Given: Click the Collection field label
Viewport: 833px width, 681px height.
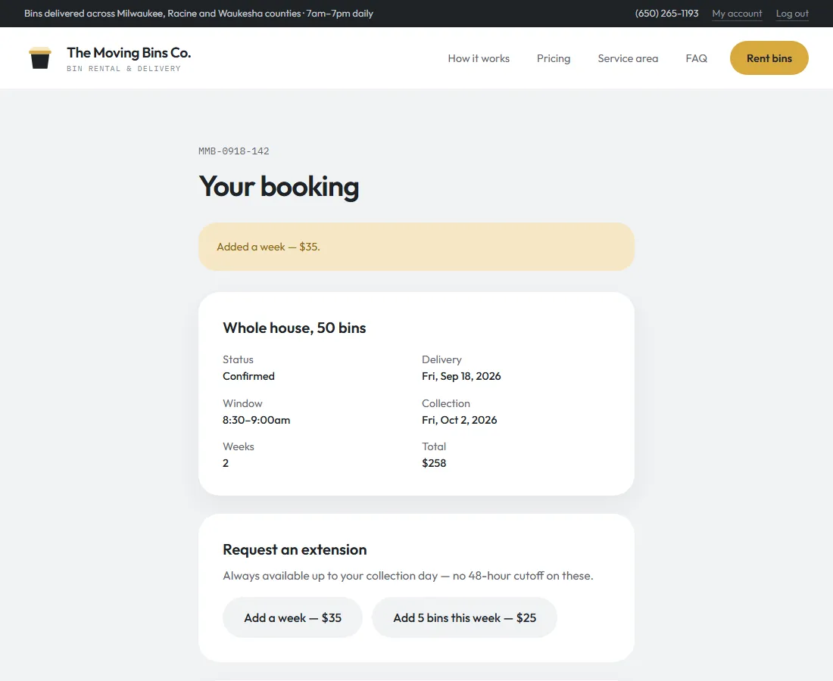Looking at the screenshot, I should tap(446, 403).
